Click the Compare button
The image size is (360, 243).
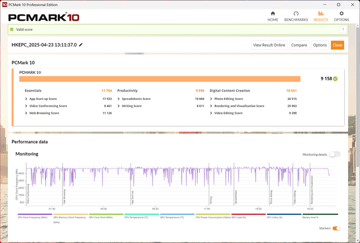tap(299, 45)
